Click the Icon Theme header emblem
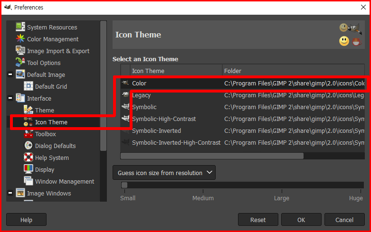371x232 pixels. 351,35
